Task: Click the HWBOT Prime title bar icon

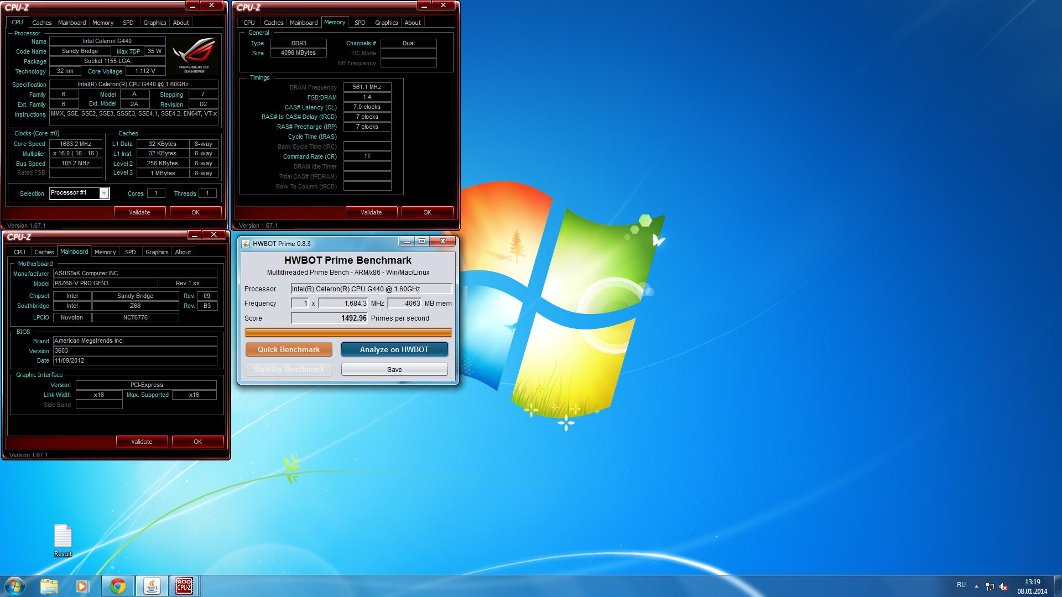Action: coord(246,243)
